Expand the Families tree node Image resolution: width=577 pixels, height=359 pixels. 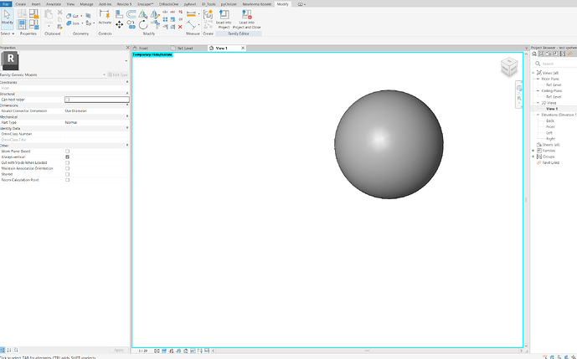(533, 151)
